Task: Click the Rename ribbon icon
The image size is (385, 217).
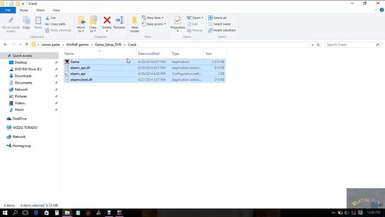Action: [119, 23]
